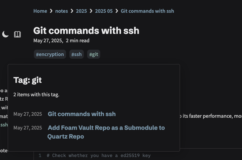242x160 pixels.
Task: Open reader mode with the book icon
Action: 17,34
